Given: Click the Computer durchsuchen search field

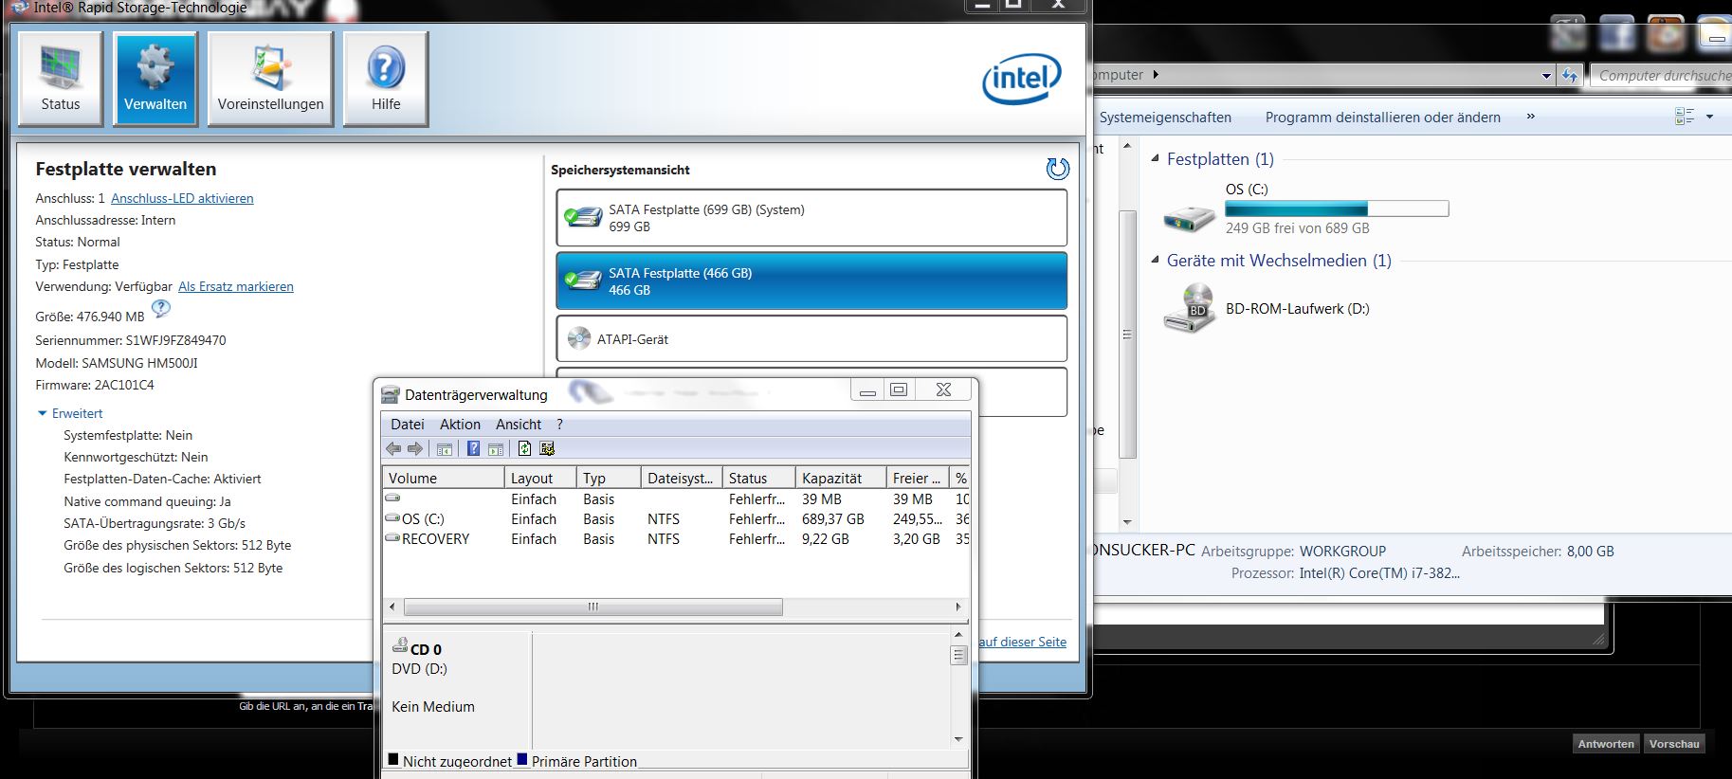Looking at the screenshot, I should pyautogui.click(x=1660, y=76).
